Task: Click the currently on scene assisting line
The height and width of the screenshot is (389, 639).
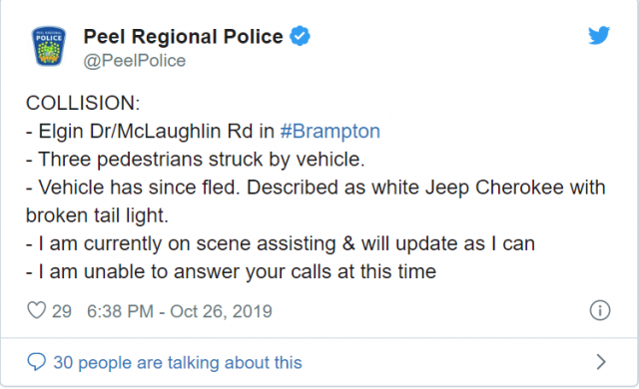Action: 281,243
